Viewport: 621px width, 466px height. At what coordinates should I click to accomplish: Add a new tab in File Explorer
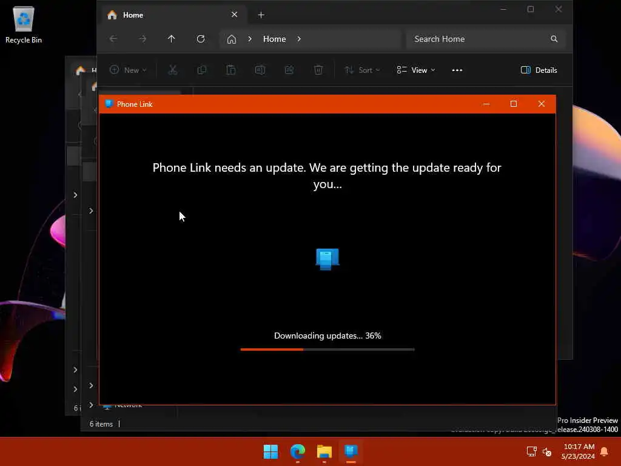(x=261, y=15)
